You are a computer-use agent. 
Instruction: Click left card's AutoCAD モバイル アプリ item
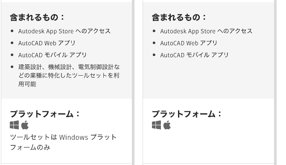click(x=53, y=55)
